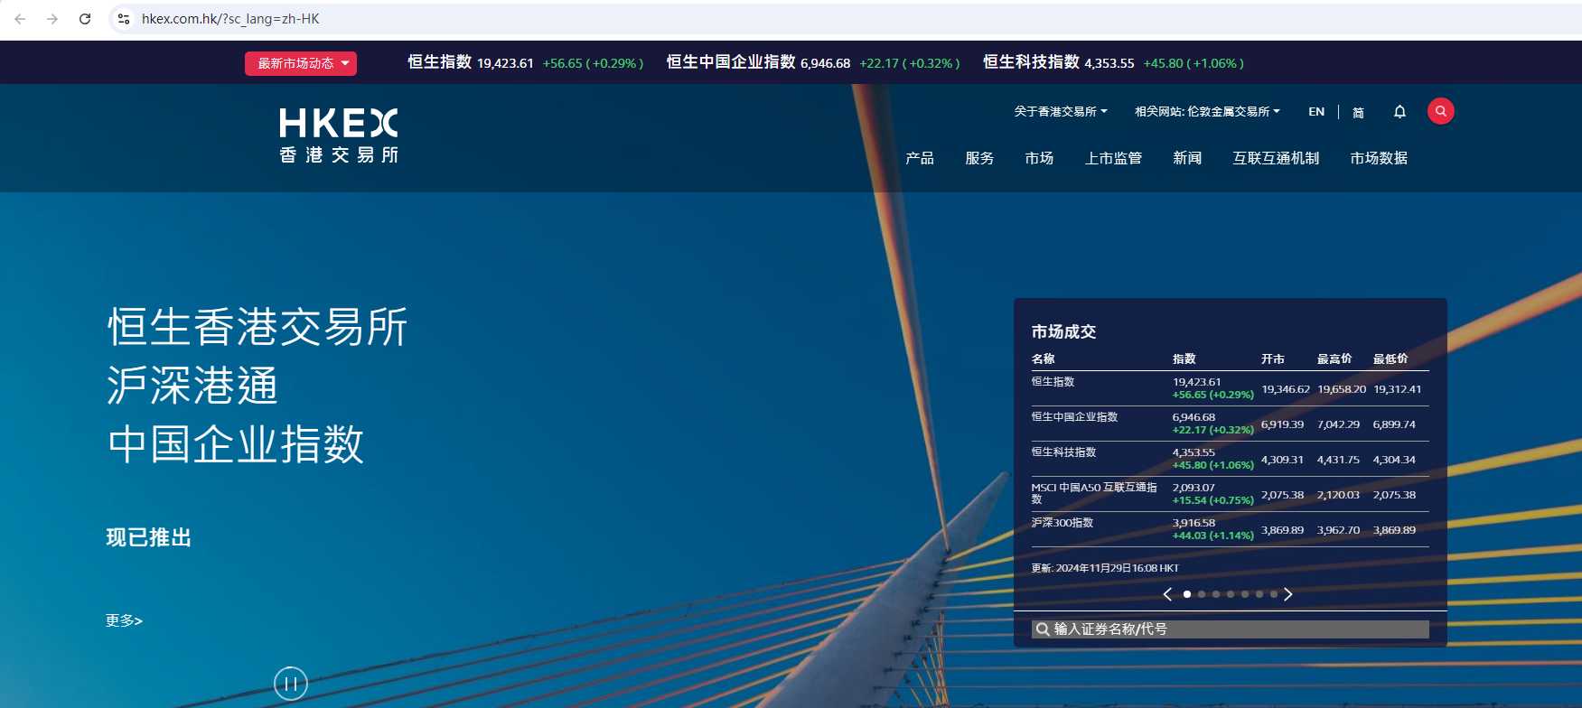Open the 互联互通机制 menu

(1276, 158)
